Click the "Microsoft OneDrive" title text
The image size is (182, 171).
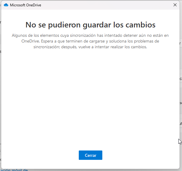tap(26, 5)
